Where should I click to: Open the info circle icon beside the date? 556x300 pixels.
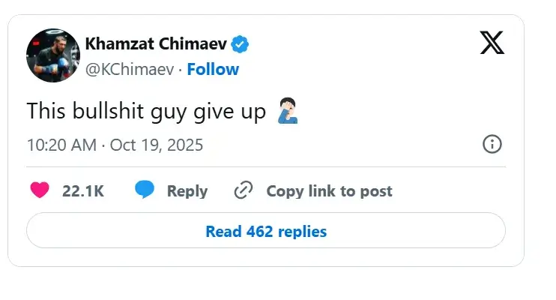[x=492, y=144]
